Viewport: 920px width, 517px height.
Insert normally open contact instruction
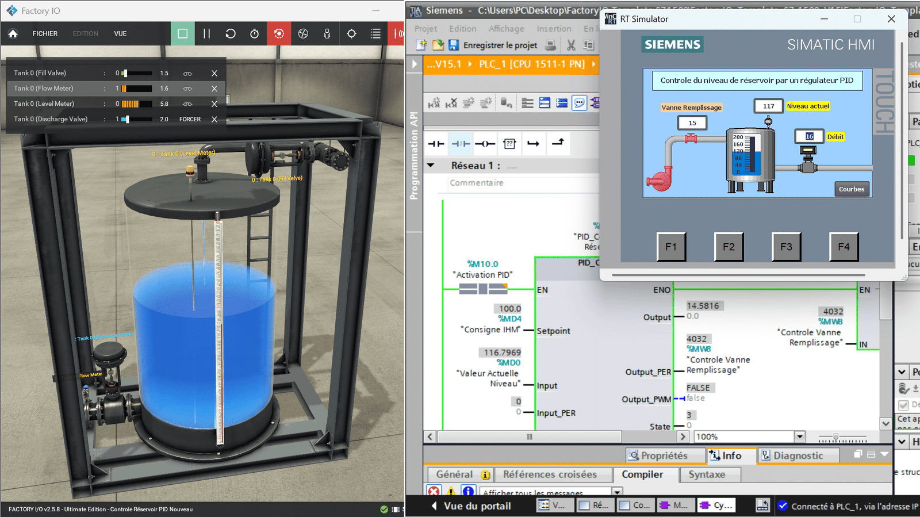coord(436,144)
